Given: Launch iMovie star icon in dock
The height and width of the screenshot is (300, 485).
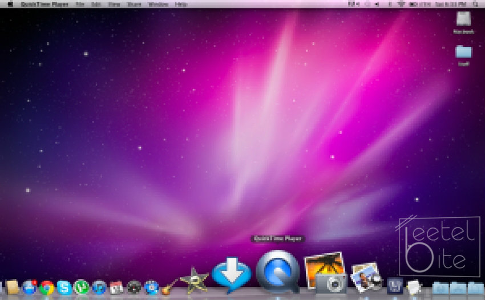Looking at the screenshot, I should (194, 280).
